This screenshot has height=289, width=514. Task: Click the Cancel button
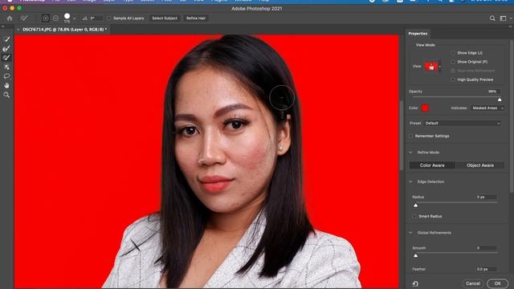coord(473,283)
